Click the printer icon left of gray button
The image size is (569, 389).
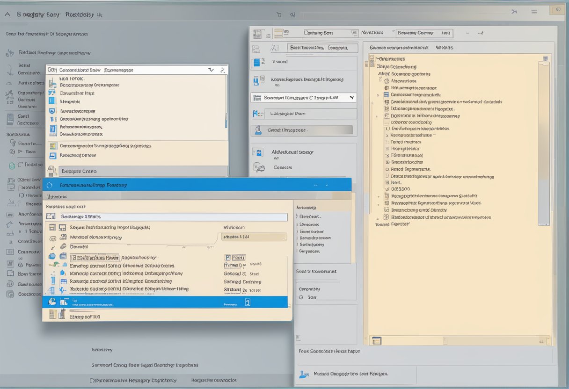coord(52,170)
